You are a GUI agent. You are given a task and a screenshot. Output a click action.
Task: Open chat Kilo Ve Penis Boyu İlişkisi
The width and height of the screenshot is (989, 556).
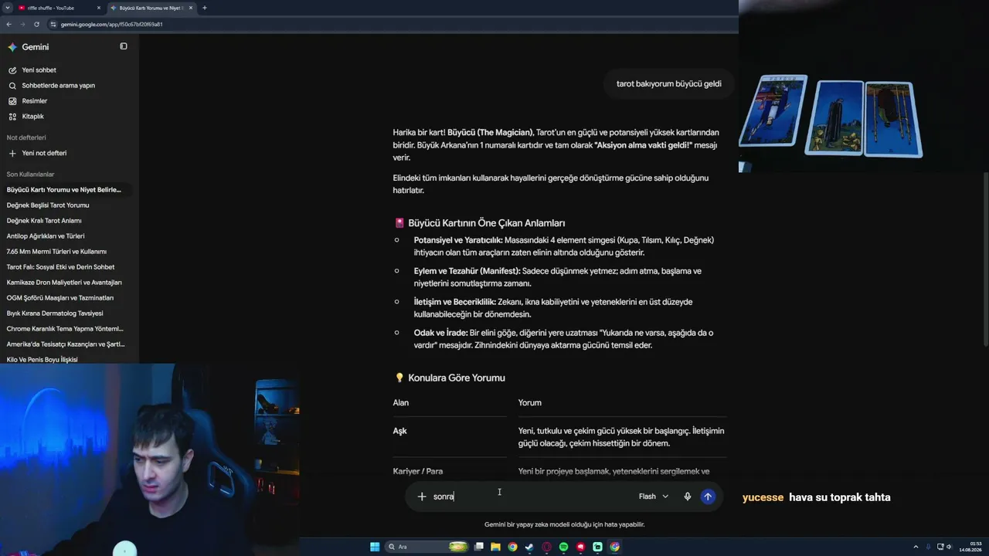(x=42, y=360)
